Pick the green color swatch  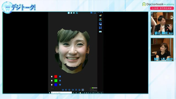[56, 81]
